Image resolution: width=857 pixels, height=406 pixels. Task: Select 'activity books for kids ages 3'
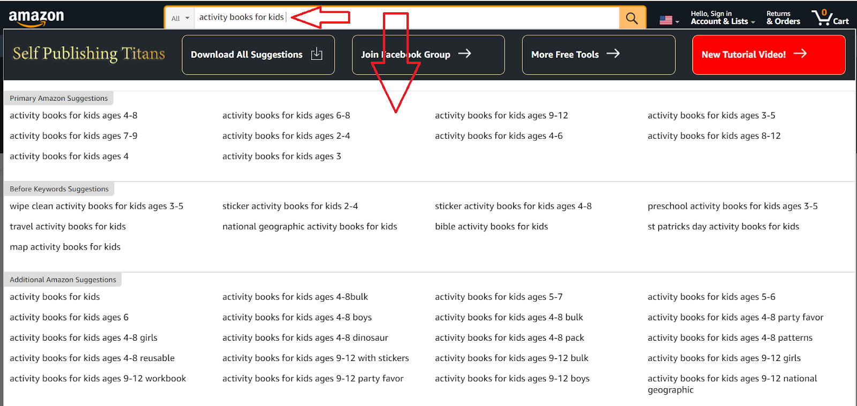click(282, 156)
